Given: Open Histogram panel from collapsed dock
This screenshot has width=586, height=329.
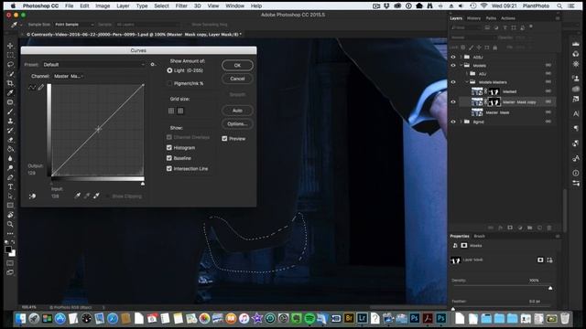Looking at the screenshot, I should point(576,44).
